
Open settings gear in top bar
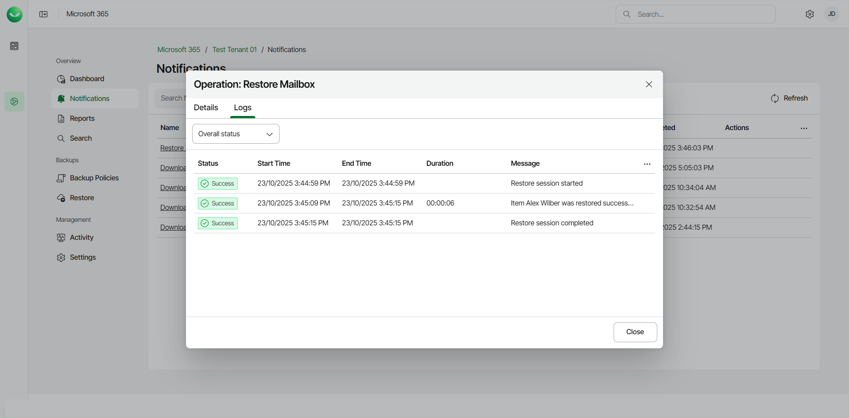(x=809, y=14)
